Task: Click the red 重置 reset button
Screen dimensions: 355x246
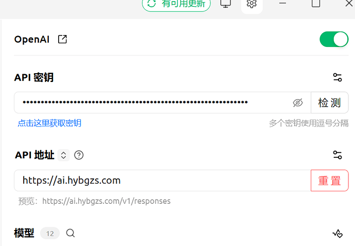Action: tap(330, 181)
